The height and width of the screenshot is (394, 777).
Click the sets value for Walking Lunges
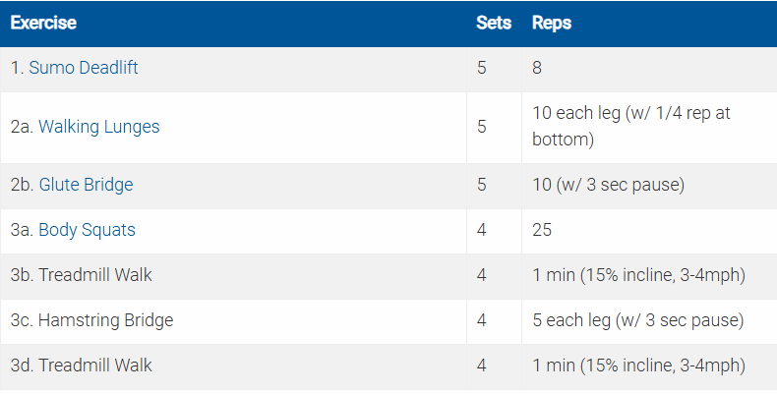(x=481, y=127)
